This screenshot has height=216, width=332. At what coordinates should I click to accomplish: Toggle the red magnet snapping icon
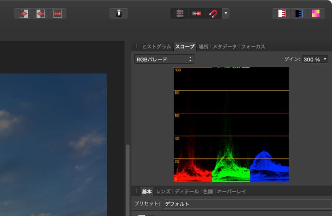213,13
